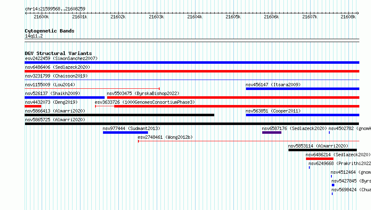Screen dimensions: 371x210
Task: Open esv3633726 (1000GenomesConsortiumPhase3) label
Action: tap(145, 102)
